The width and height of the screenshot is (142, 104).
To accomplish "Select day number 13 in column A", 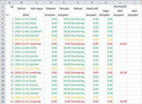I will (x=10, y=68).
